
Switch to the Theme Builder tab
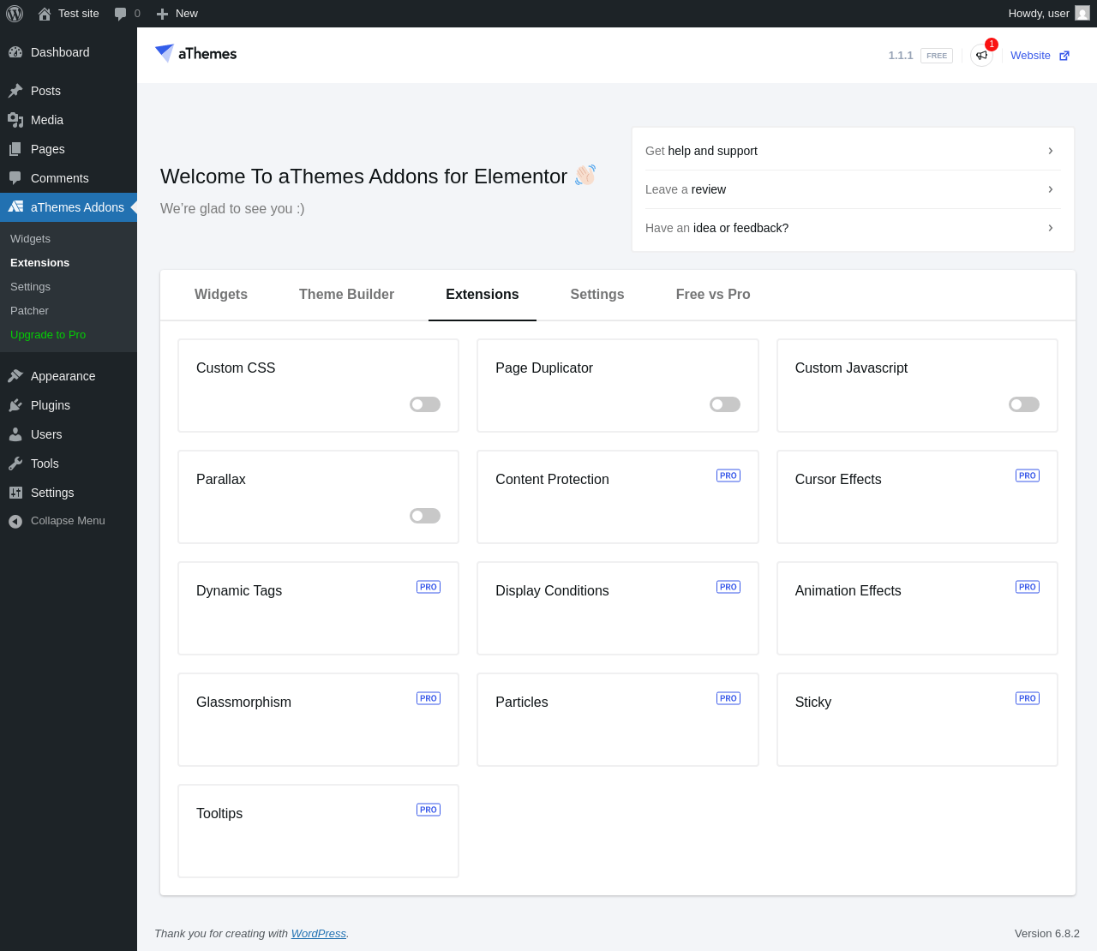(346, 295)
